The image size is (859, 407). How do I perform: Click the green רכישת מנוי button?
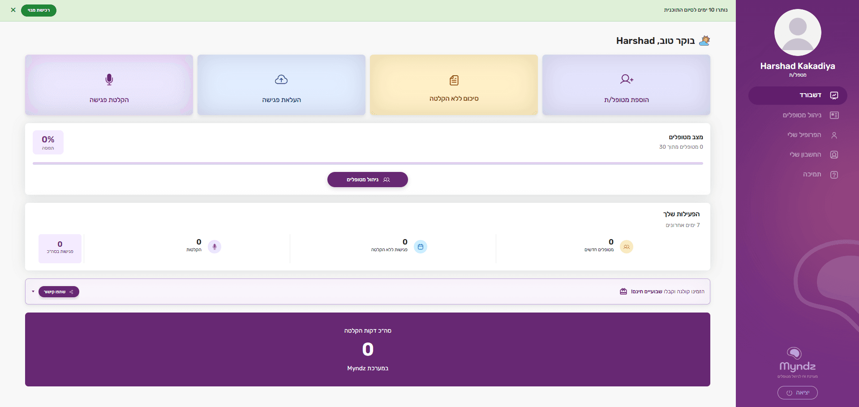(x=39, y=10)
